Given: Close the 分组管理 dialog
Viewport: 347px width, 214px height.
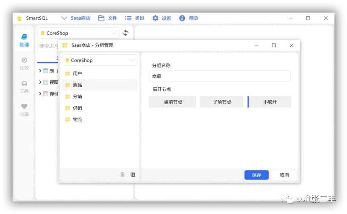Looking at the screenshot, I should pyautogui.click(x=292, y=45).
